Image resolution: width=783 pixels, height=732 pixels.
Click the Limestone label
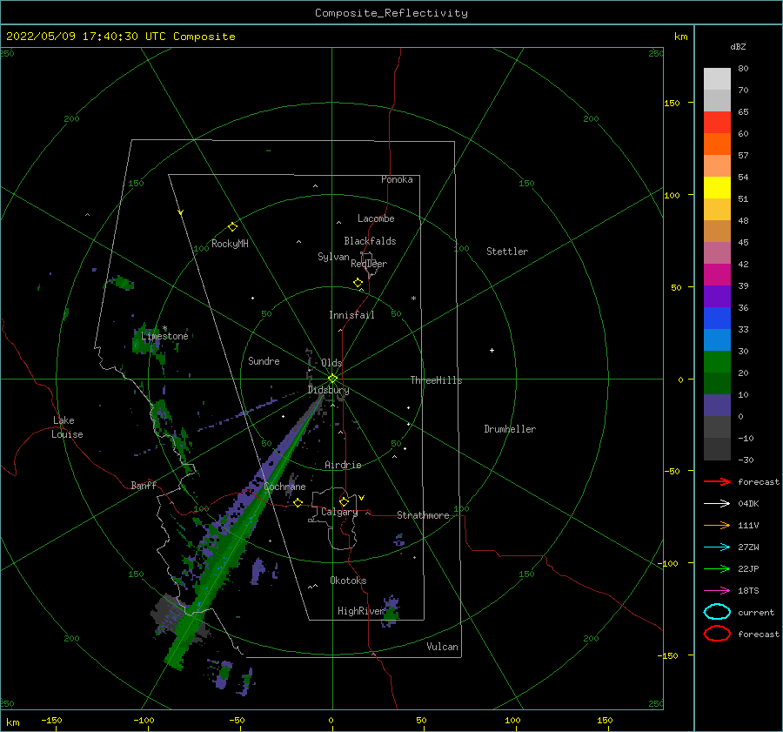(x=164, y=336)
